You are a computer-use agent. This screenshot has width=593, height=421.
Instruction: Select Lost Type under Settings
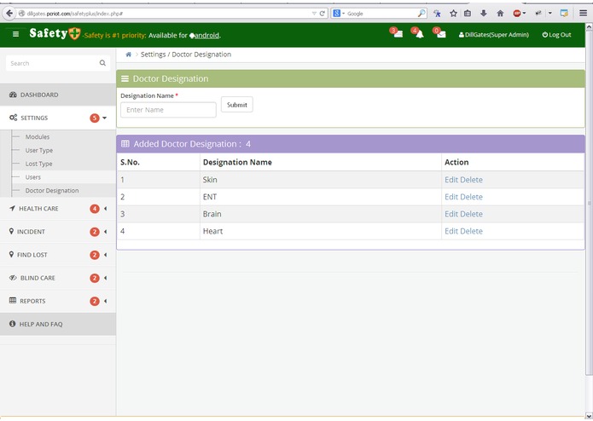tap(38, 164)
